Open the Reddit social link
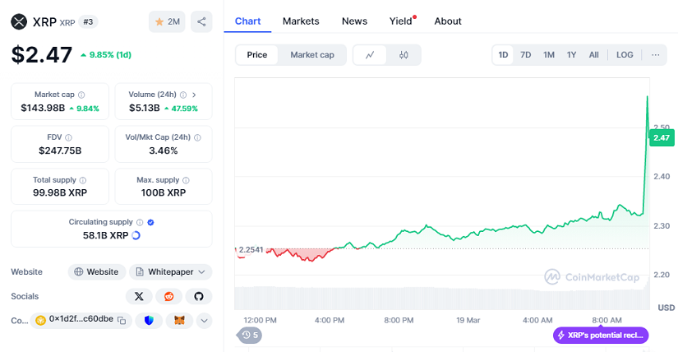Viewport: 678px width, 352px height. pyautogui.click(x=168, y=296)
